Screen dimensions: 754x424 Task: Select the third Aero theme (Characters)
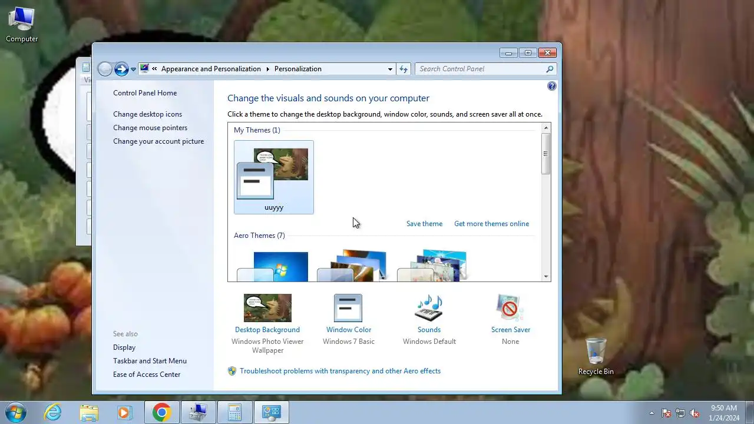coord(432,266)
